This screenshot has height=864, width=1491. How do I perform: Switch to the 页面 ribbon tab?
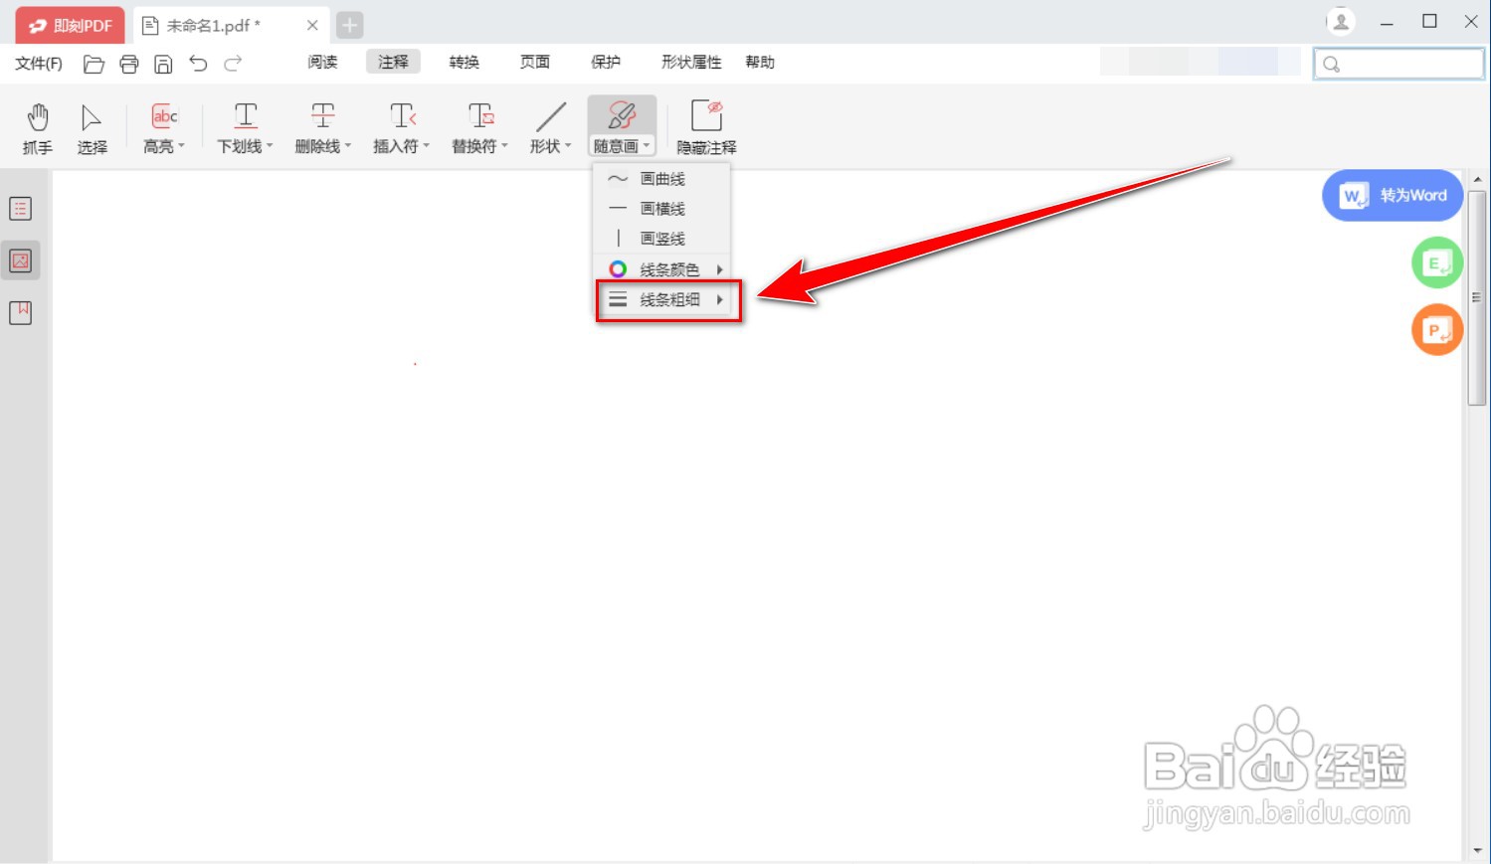pyautogui.click(x=535, y=62)
